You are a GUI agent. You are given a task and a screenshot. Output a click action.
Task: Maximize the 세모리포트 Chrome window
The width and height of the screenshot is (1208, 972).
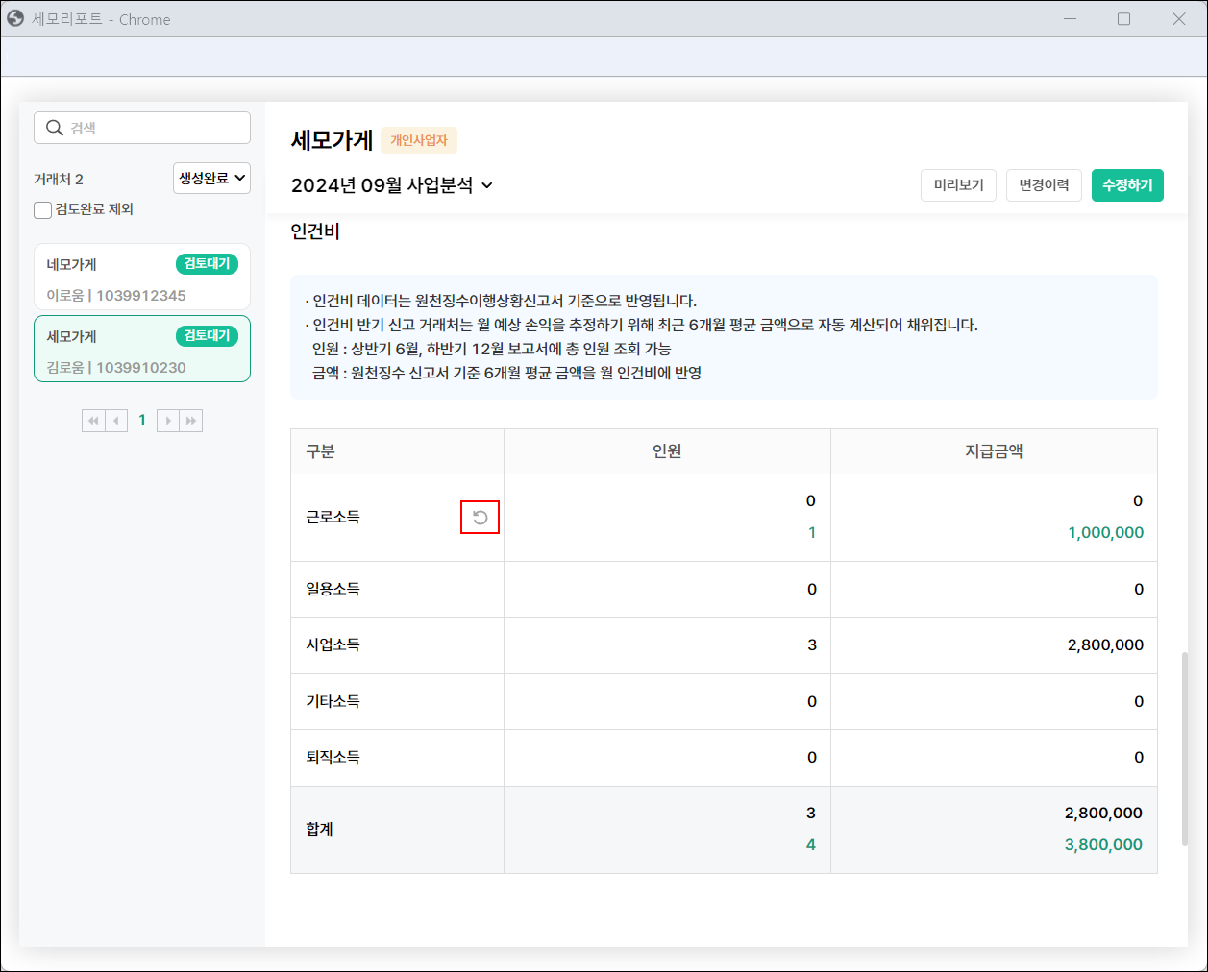pyautogui.click(x=1123, y=19)
